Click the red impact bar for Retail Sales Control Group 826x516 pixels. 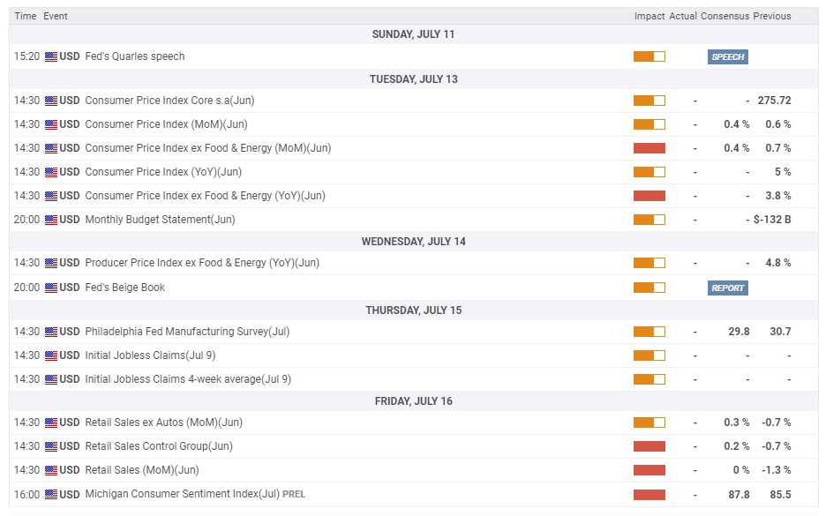(x=649, y=446)
